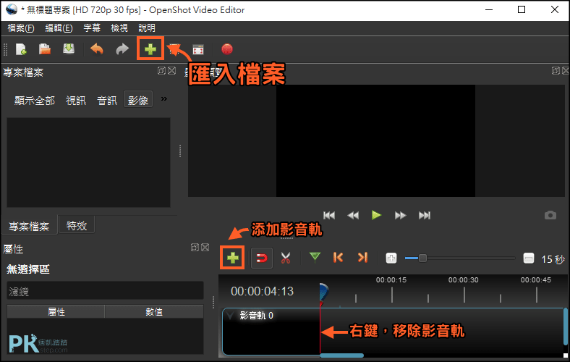The height and width of the screenshot is (362, 570).
Task: Maximize the OpenShot window
Action: tap(522, 10)
